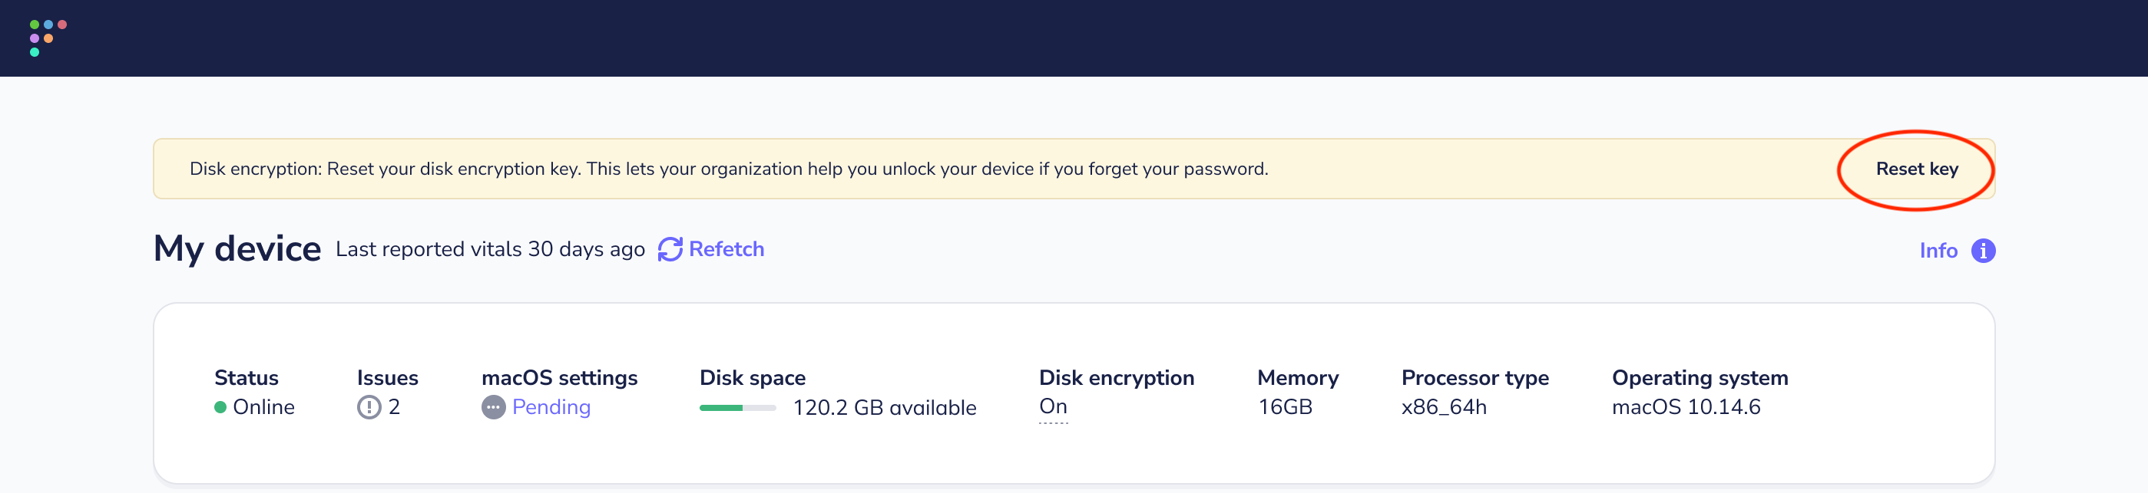Click the Fleet logo in header
The width and height of the screenshot is (2148, 493).
(x=48, y=38)
